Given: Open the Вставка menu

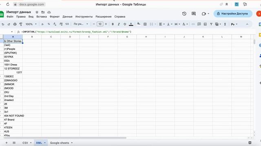Looking at the screenshot, I should click(x=42, y=17).
